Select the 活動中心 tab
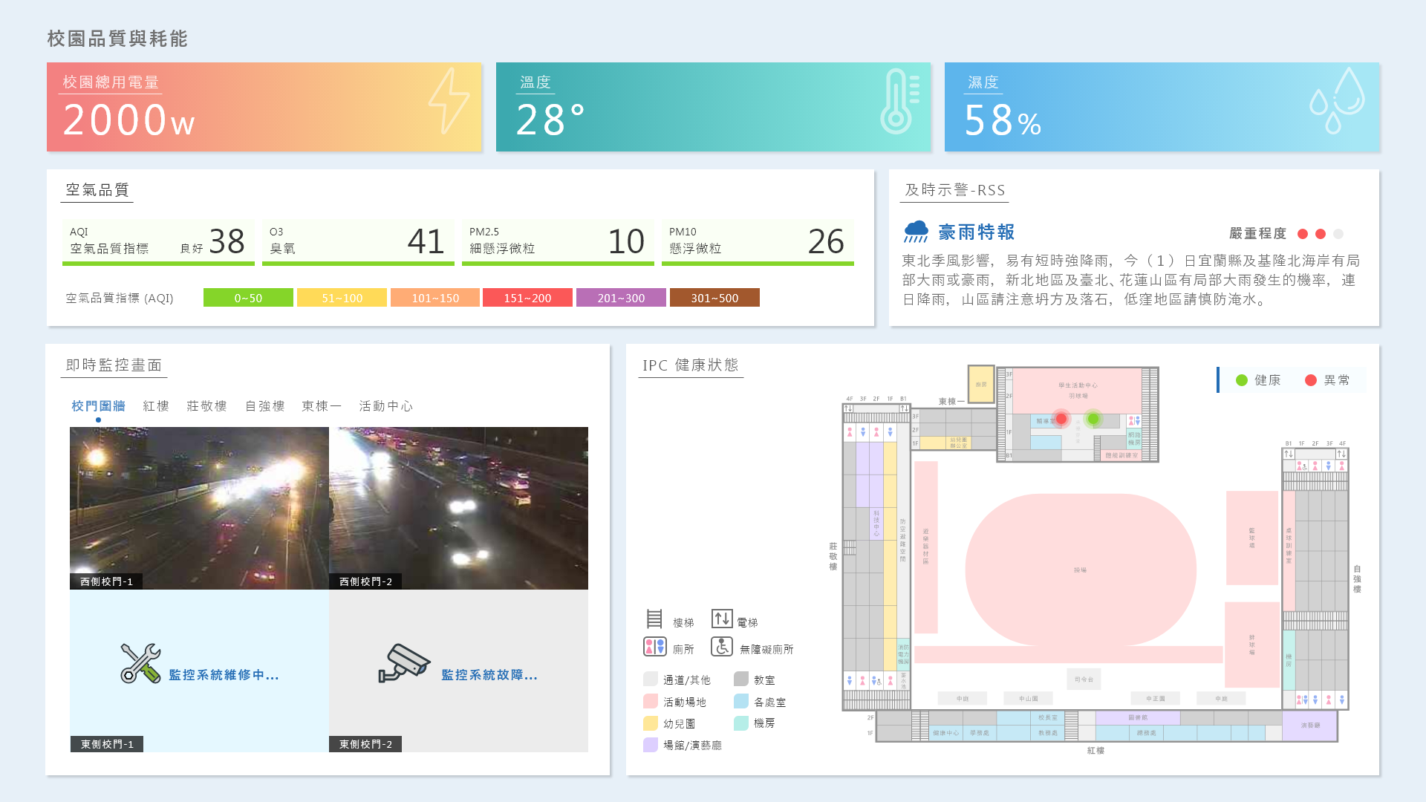Image resolution: width=1426 pixels, height=802 pixels. pos(385,406)
